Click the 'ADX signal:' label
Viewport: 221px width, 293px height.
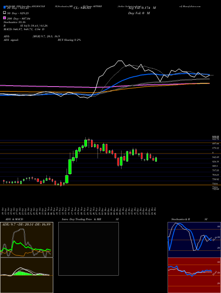pyautogui.click(x=11, y=40)
